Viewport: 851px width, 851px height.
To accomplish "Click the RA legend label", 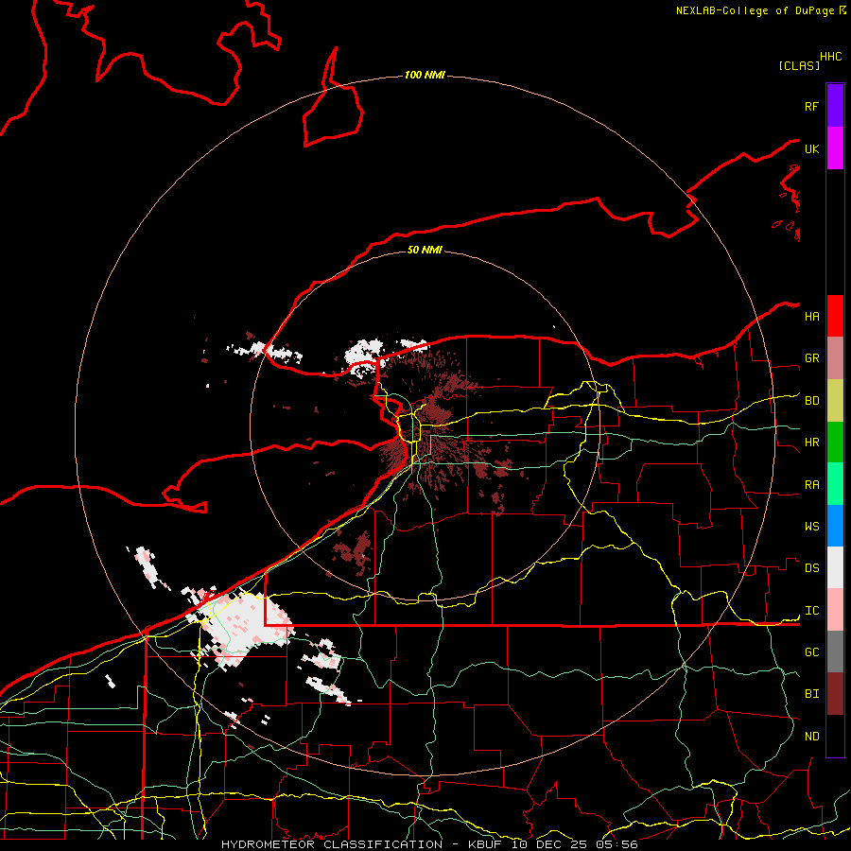I will click(x=811, y=485).
